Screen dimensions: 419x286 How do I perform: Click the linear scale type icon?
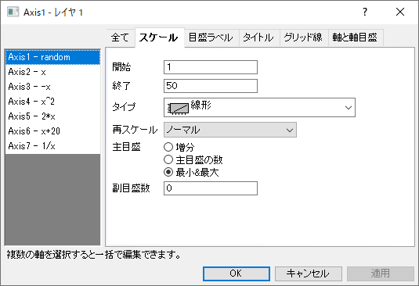click(x=178, y=108)
